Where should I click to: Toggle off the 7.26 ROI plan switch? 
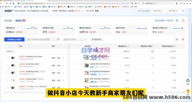point(13,88)
